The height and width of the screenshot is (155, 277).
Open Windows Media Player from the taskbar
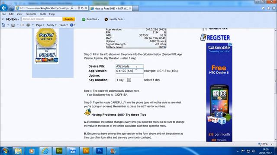pyautogui.click(x=32, y=151)
